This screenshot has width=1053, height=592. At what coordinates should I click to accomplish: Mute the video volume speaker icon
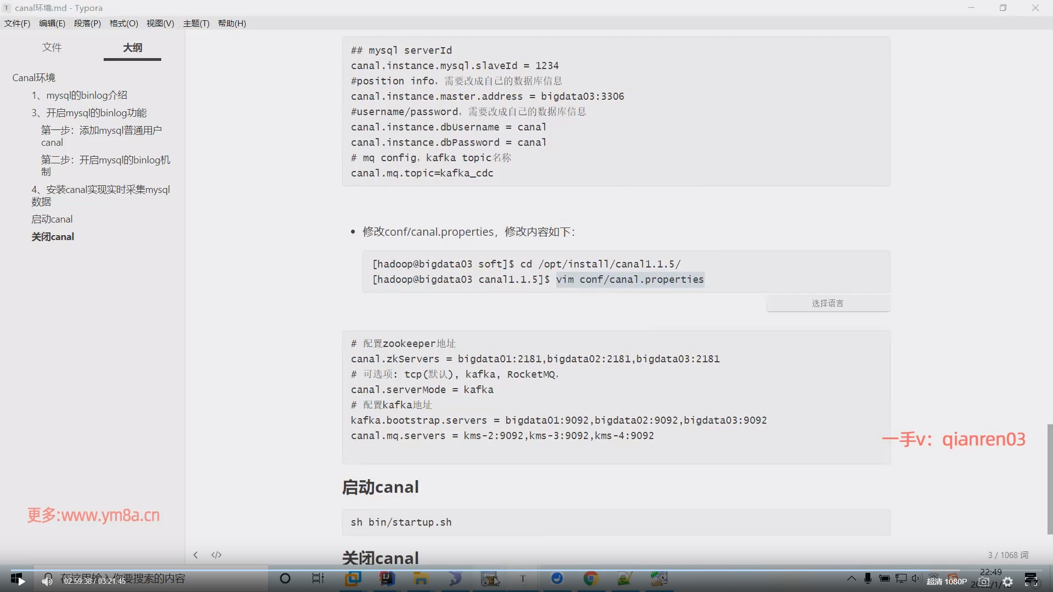coord(47,581)
